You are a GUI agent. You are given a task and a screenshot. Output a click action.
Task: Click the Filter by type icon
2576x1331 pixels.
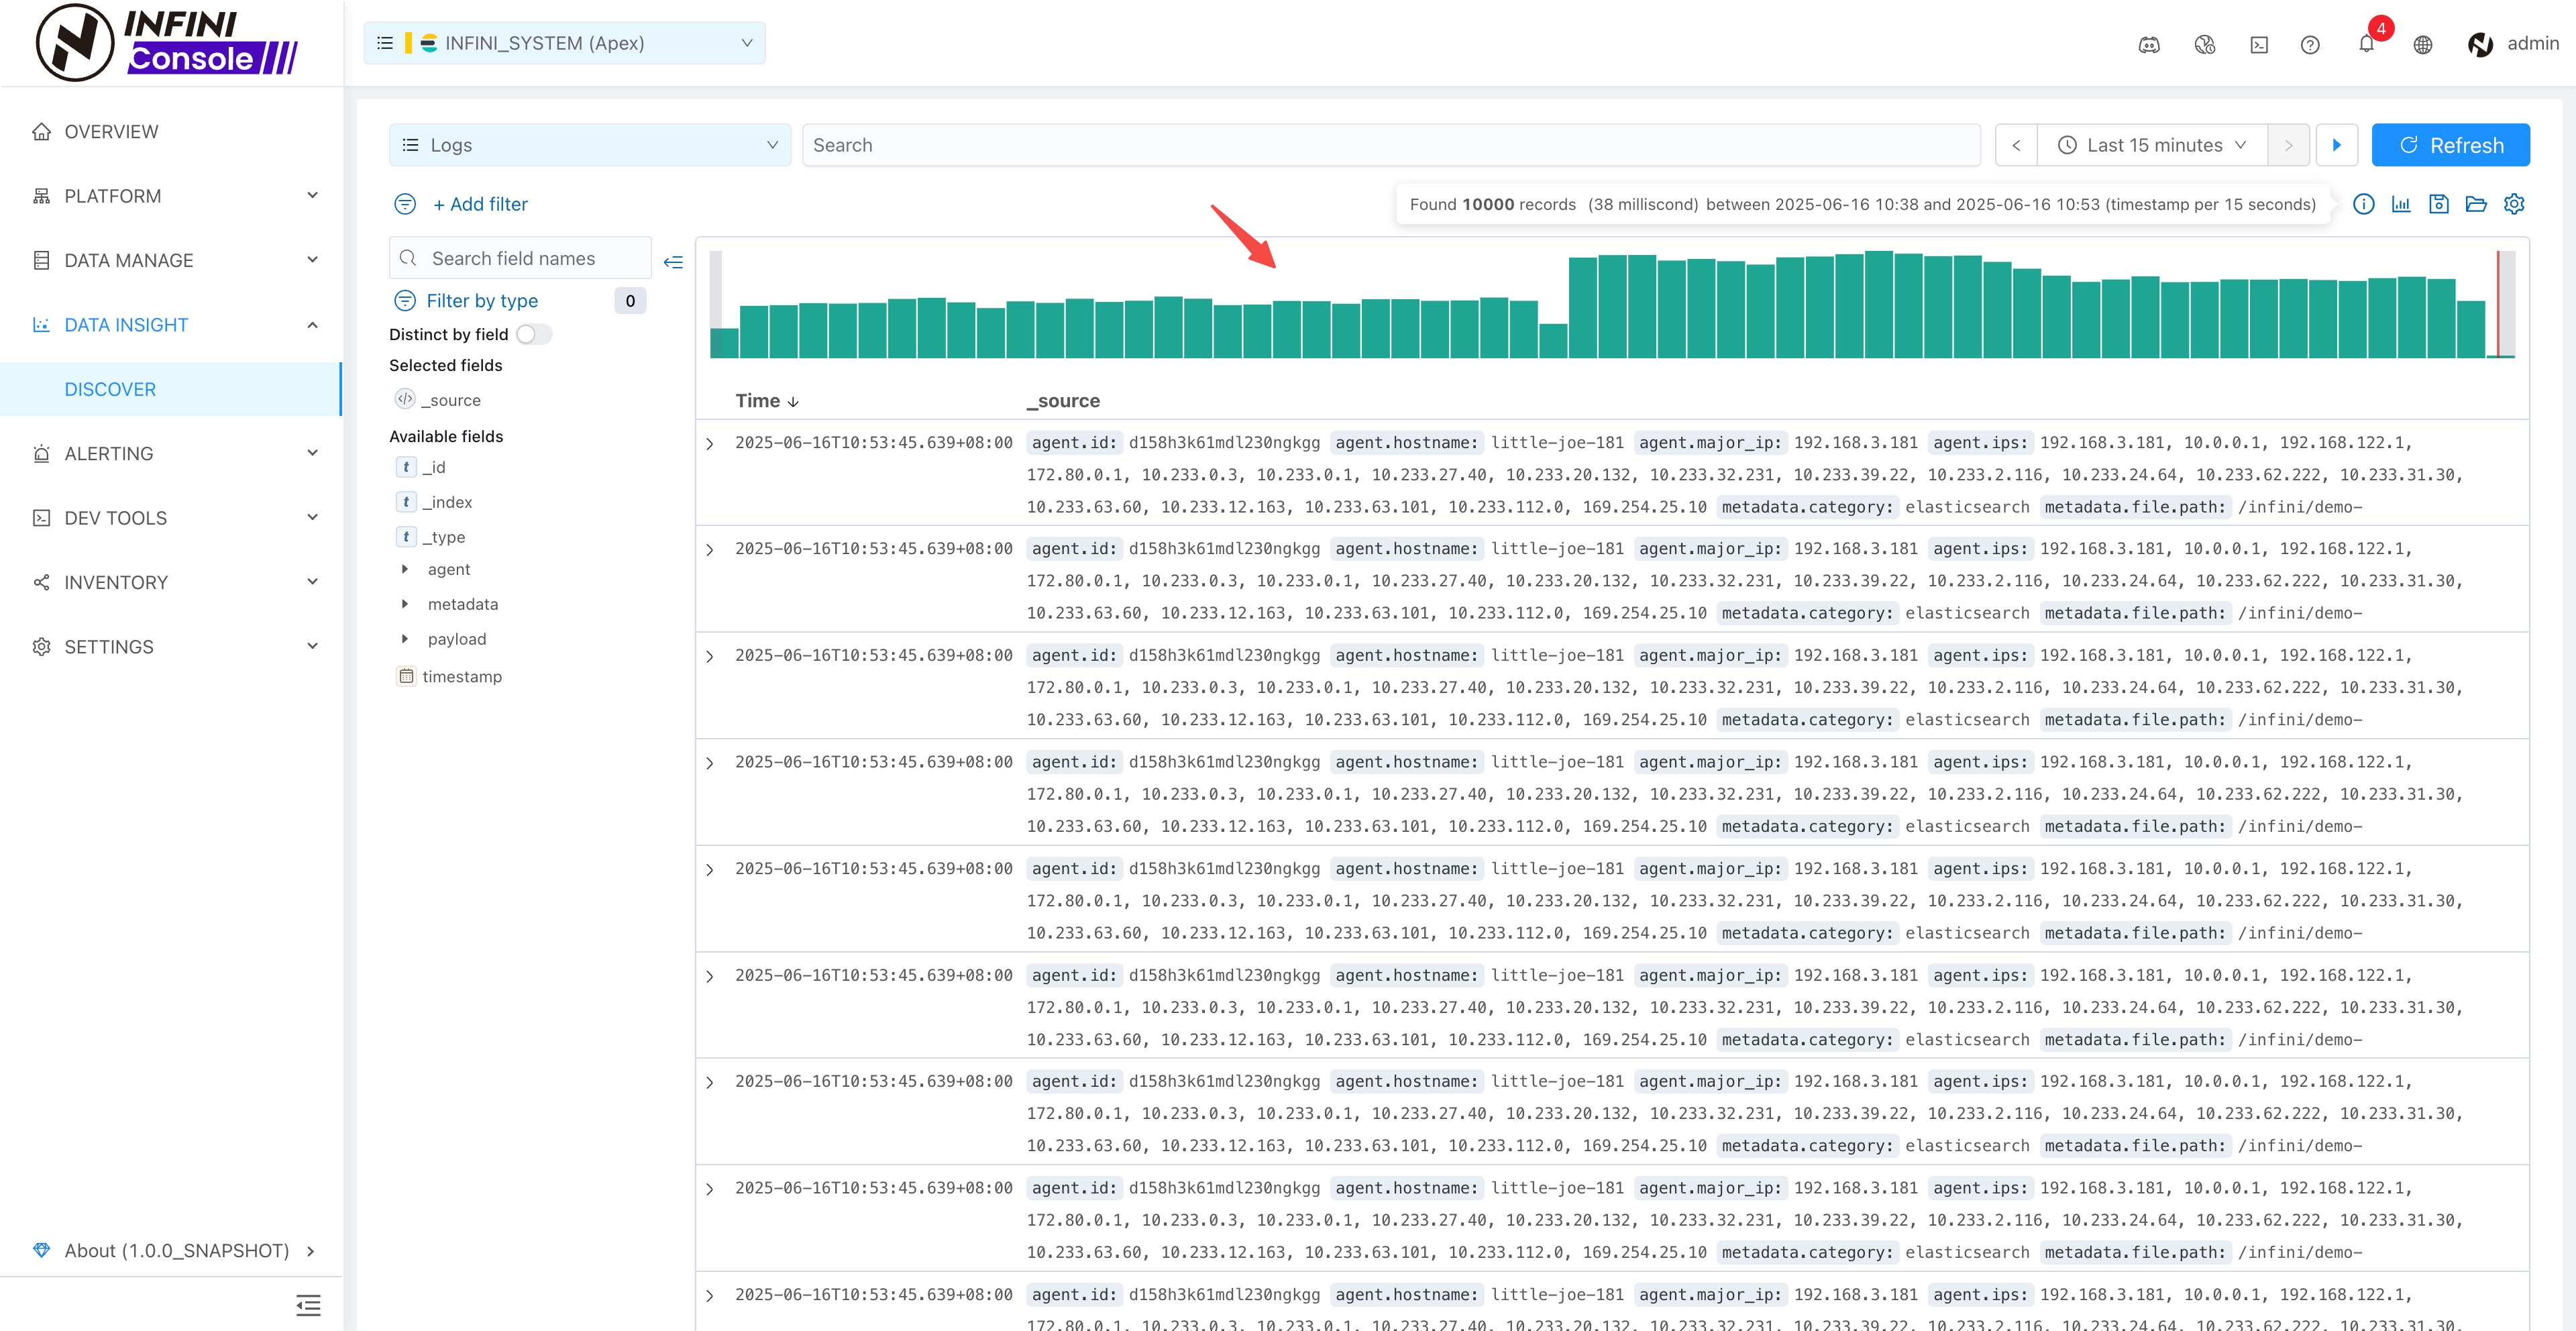(405, 300)
